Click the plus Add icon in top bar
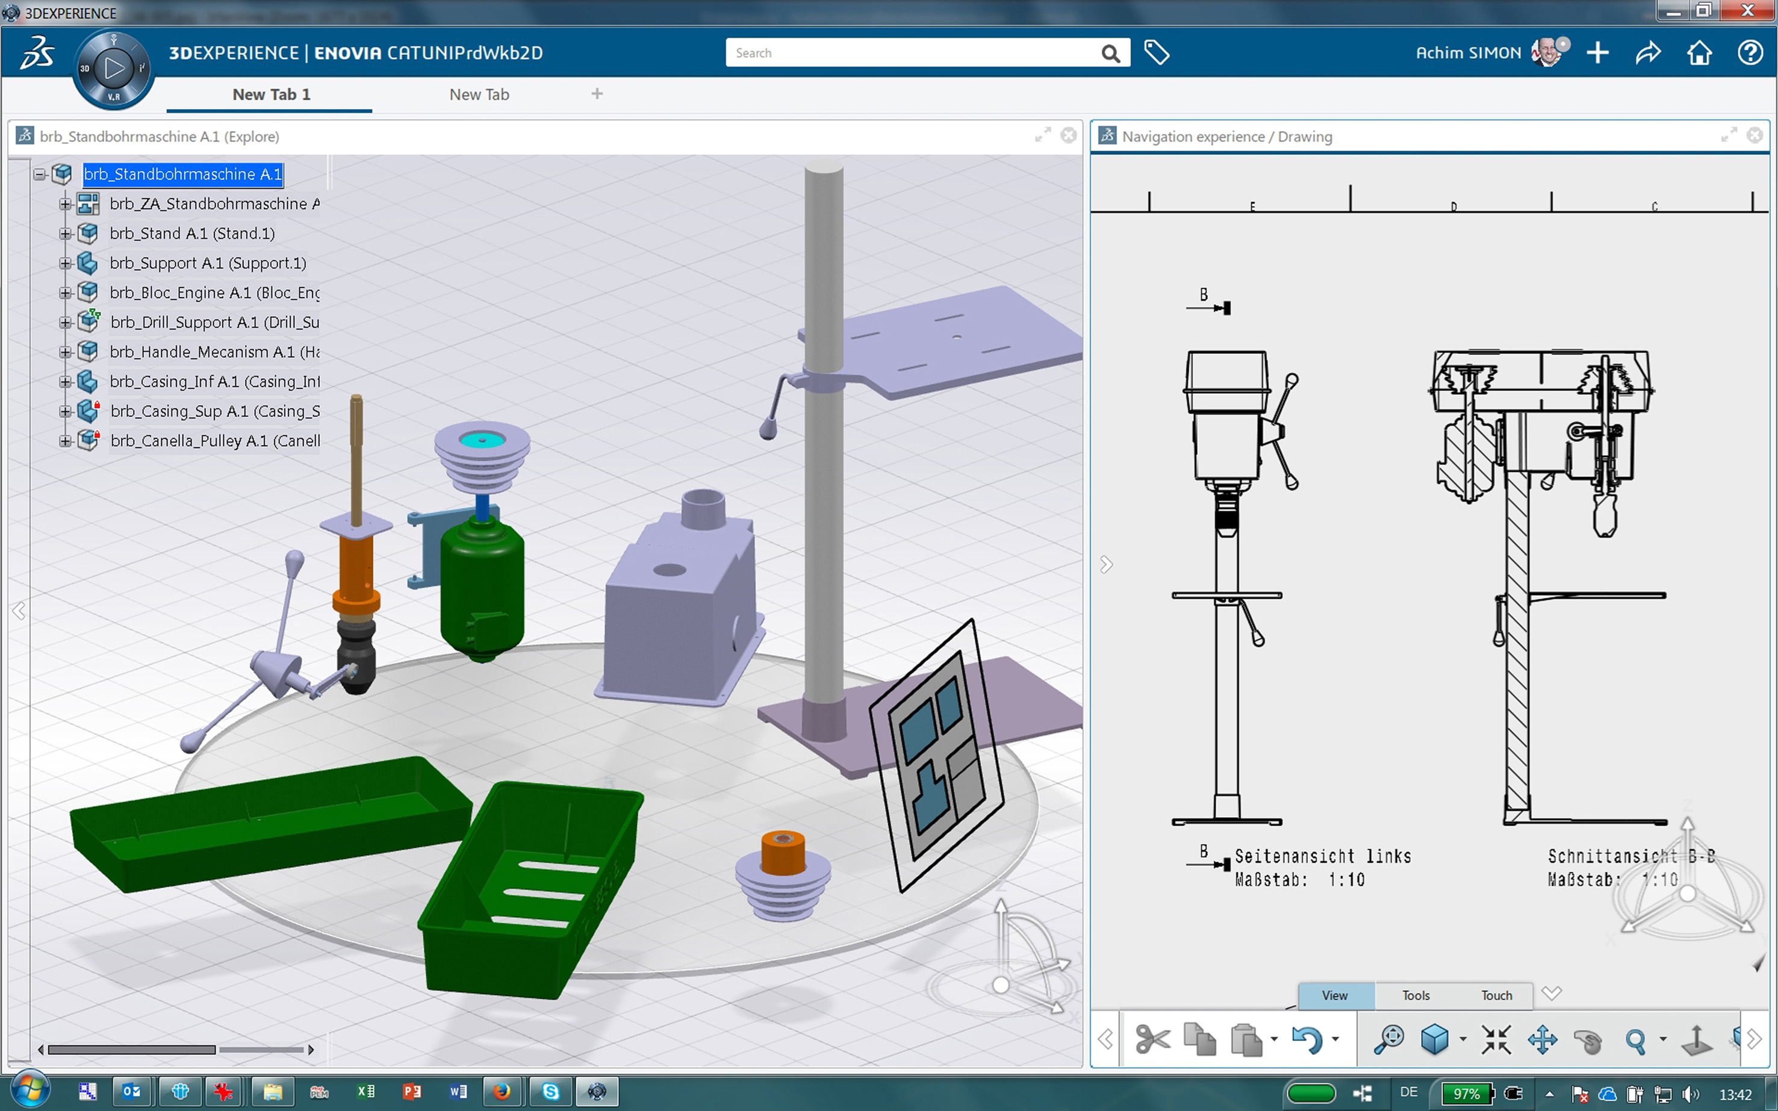 pyautogui.click(x=1597, y=53)
